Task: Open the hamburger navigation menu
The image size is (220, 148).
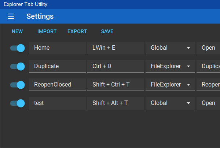Action: [x=11, y=16]
